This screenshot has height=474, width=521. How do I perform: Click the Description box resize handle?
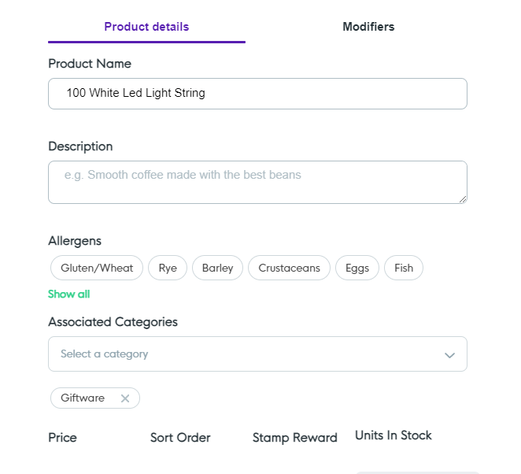[463, 199]
